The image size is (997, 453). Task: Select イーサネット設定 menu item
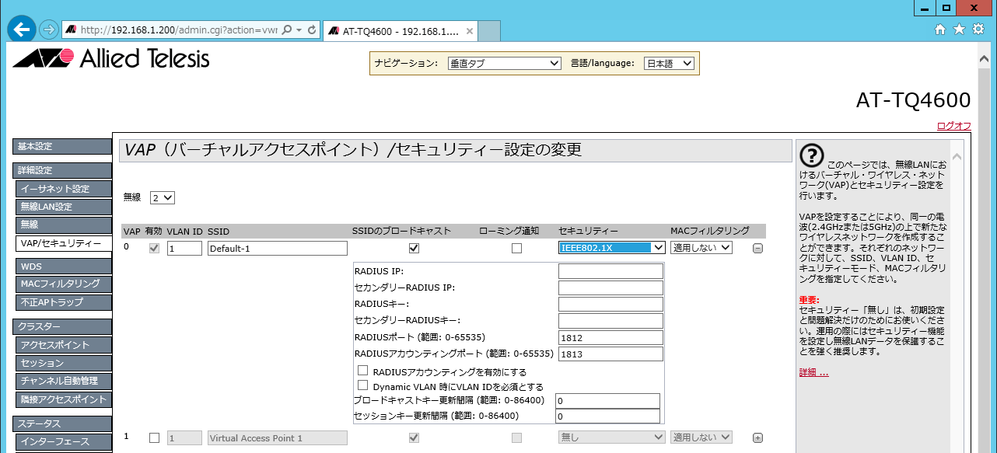(x=64, y=189)
